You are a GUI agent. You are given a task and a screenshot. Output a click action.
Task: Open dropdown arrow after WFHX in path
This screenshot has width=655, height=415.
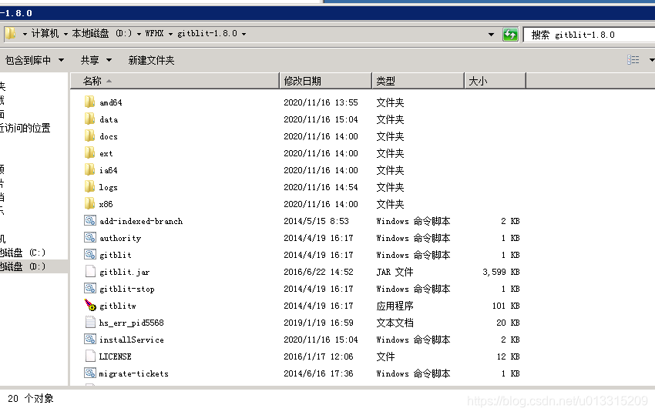(x=170, y=34)
